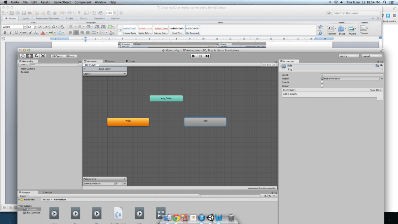Screen dimensions: 398x224
Task: Print the Word document
Action: pos(30,13)
